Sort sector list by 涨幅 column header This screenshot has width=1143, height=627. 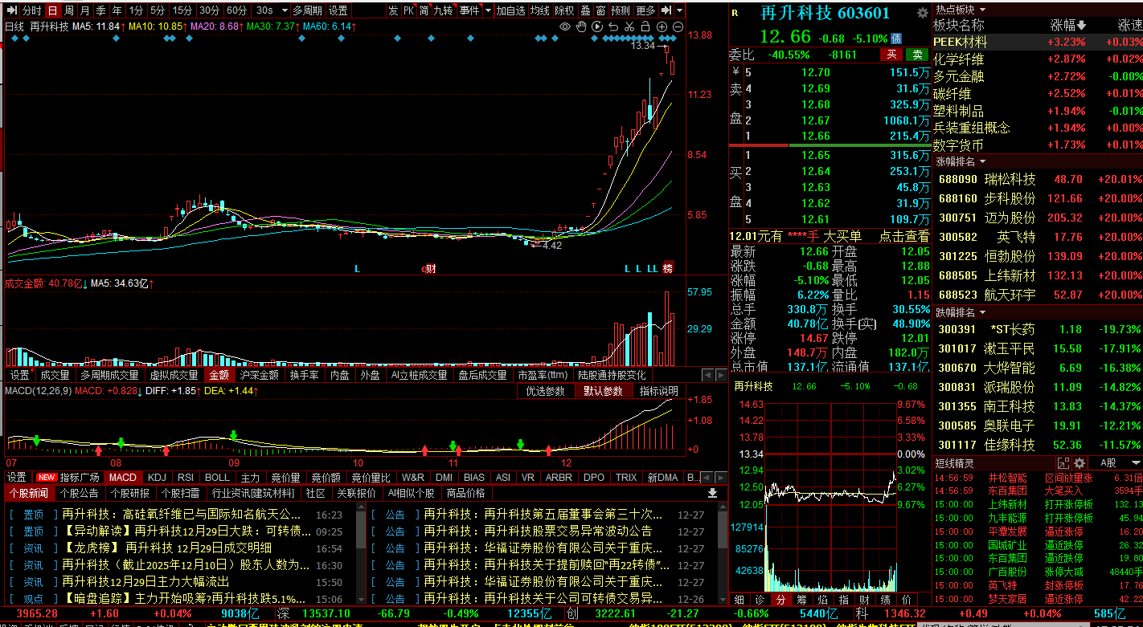1067,25
